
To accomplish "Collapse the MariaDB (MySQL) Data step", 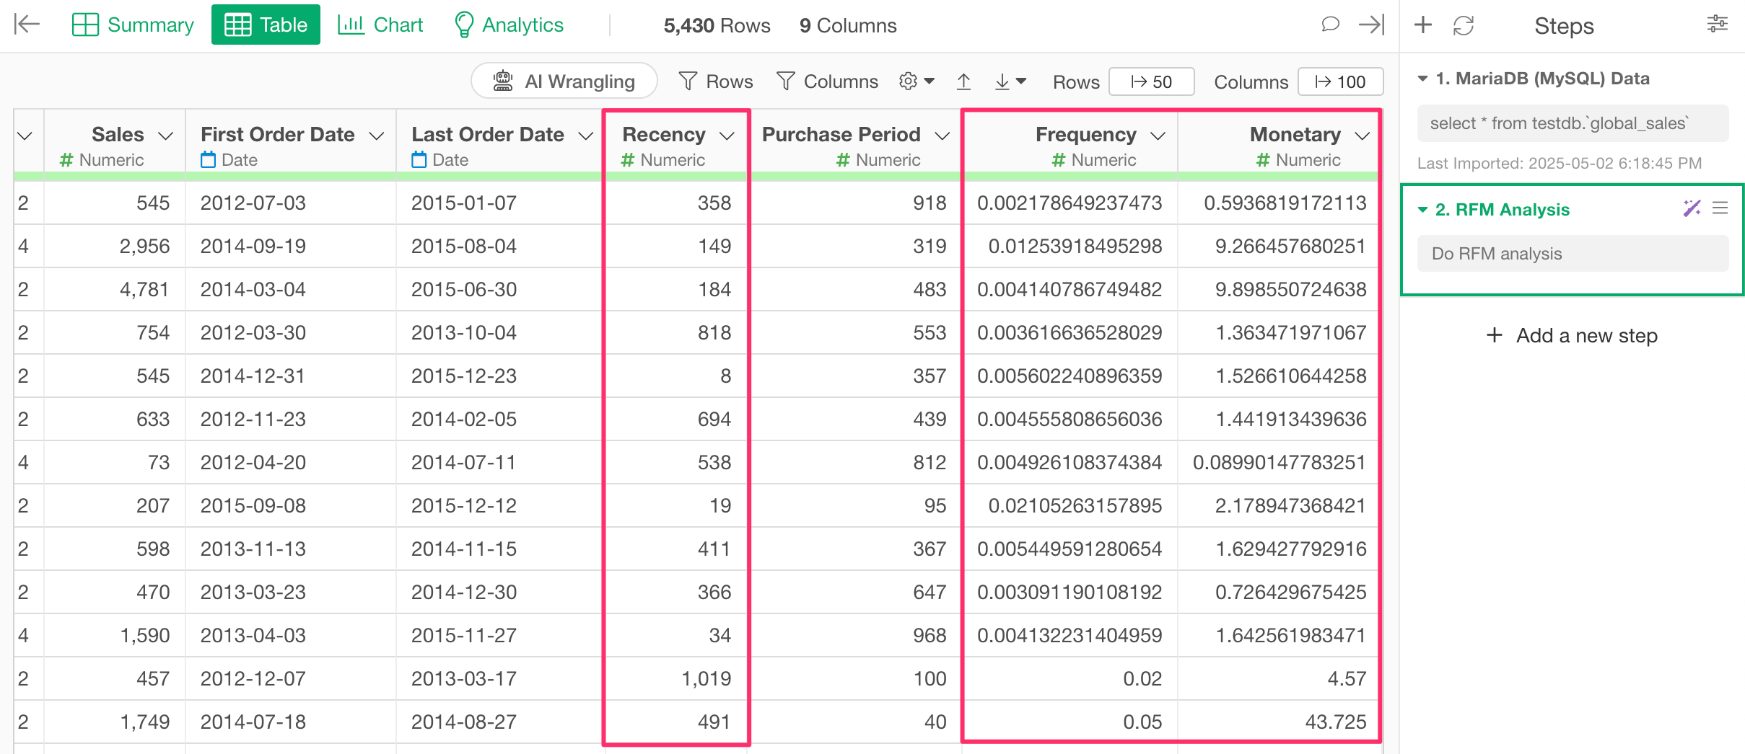I will point(1422,79).
